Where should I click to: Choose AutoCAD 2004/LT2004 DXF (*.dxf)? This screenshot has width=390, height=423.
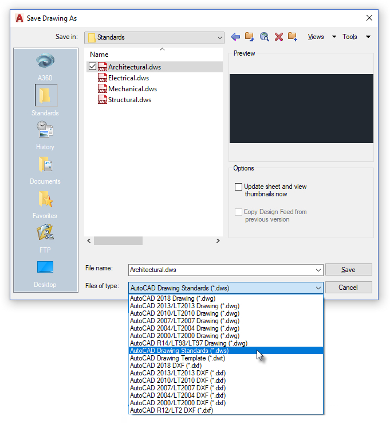[x=226, y=395]
